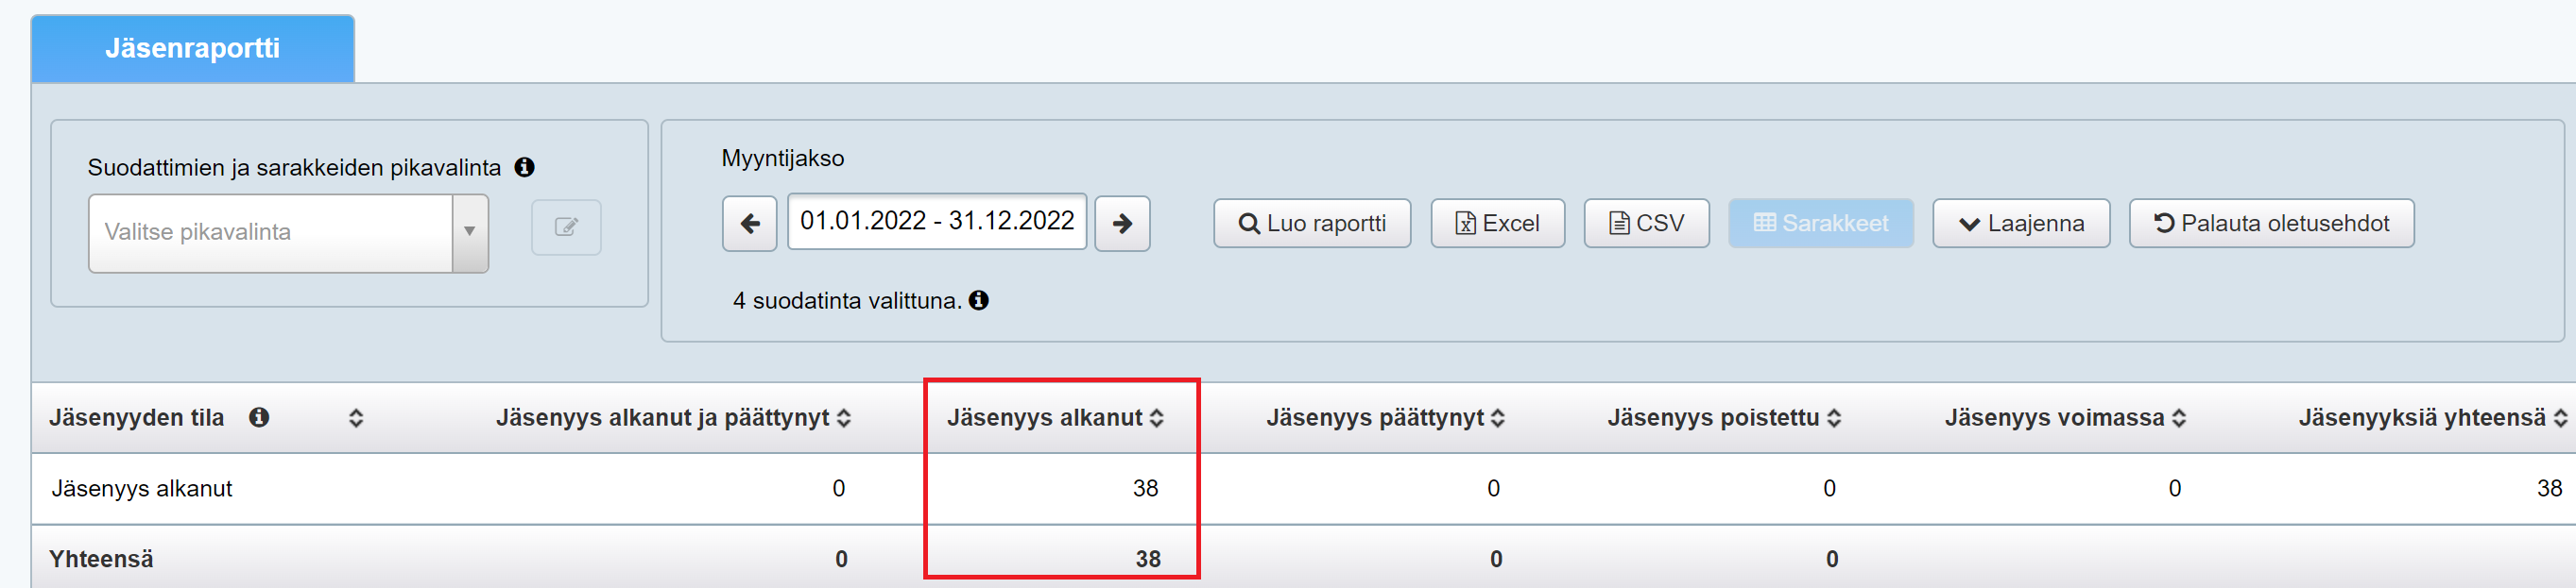
Task: Export report as CSV
Action: pos(1646,224)
